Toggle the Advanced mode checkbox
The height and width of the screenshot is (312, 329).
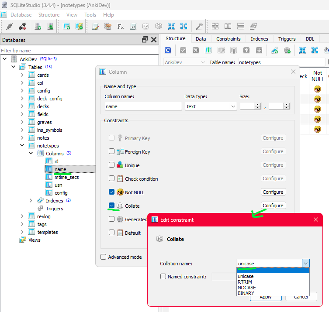click(104, 257)
